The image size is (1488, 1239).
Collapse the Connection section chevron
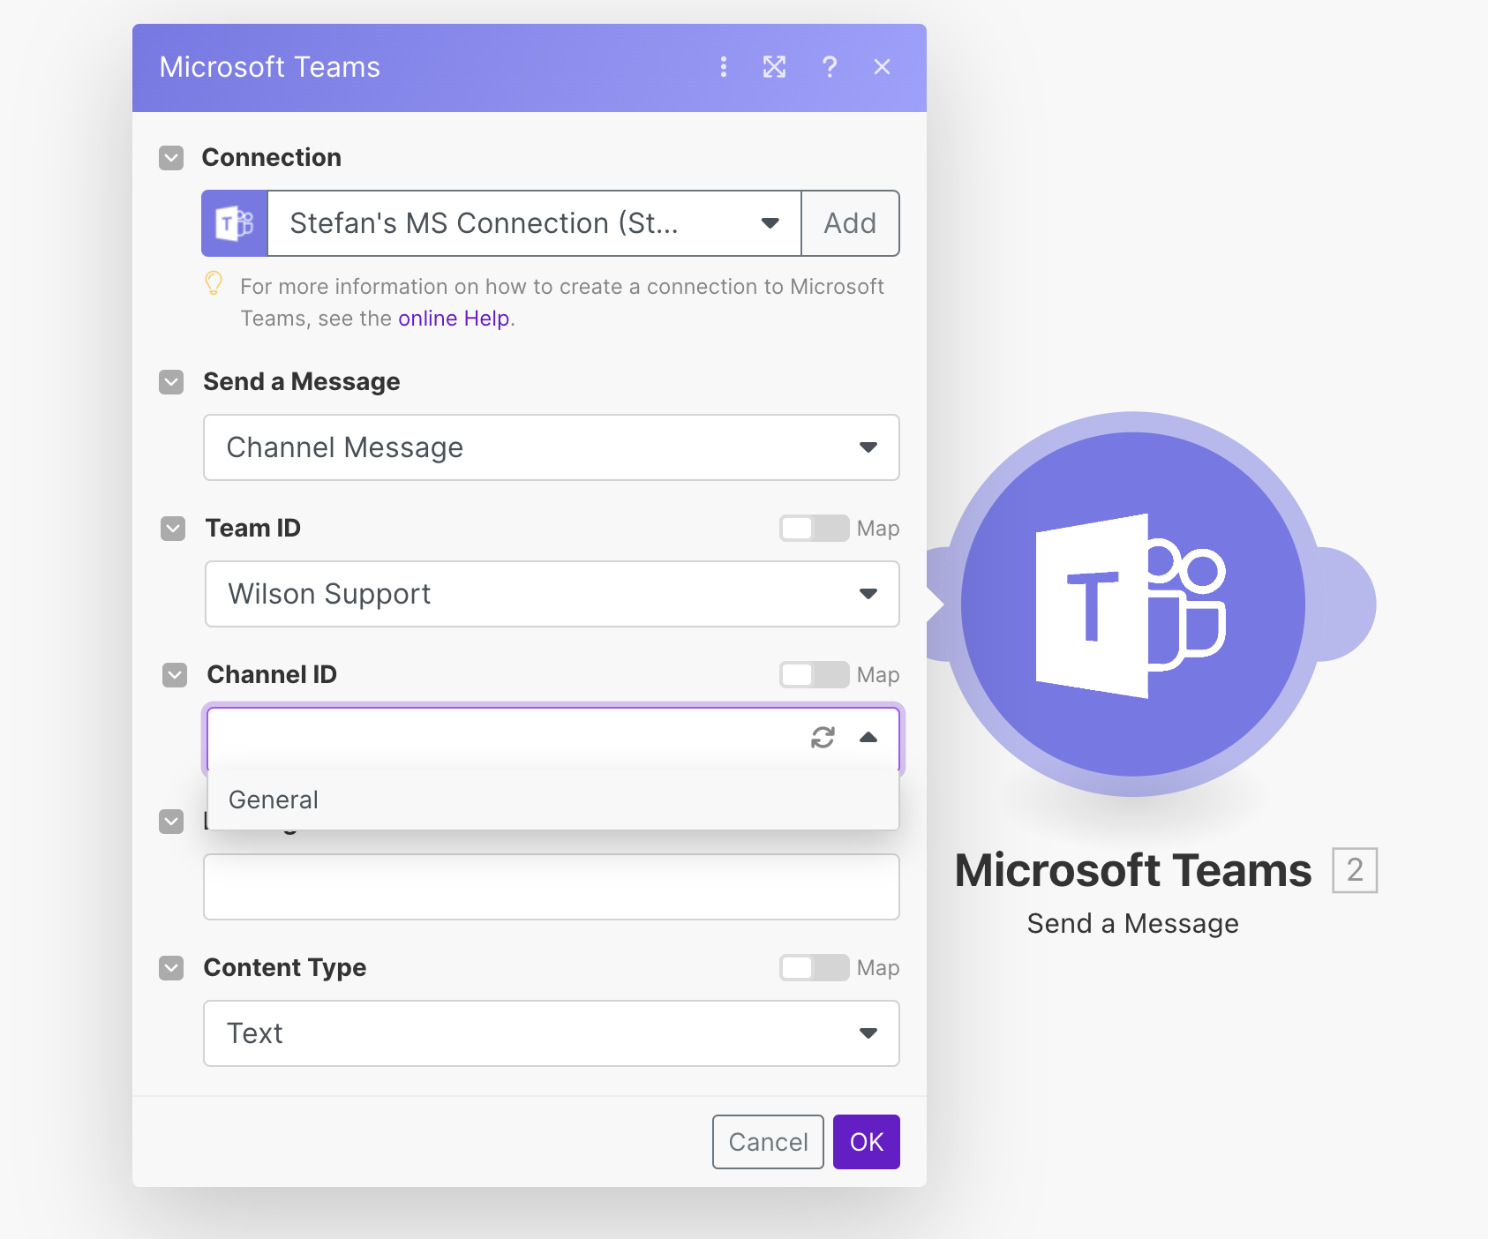click(x=171, y=158)
